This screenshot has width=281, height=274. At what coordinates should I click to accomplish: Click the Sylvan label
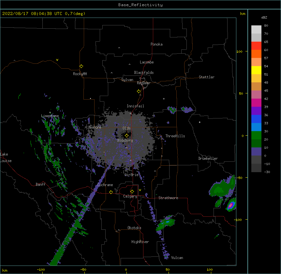pos(127,80)
